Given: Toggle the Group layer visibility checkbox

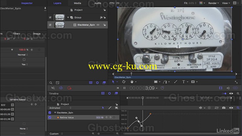Looking at the screenshot, I should (50, 17).
